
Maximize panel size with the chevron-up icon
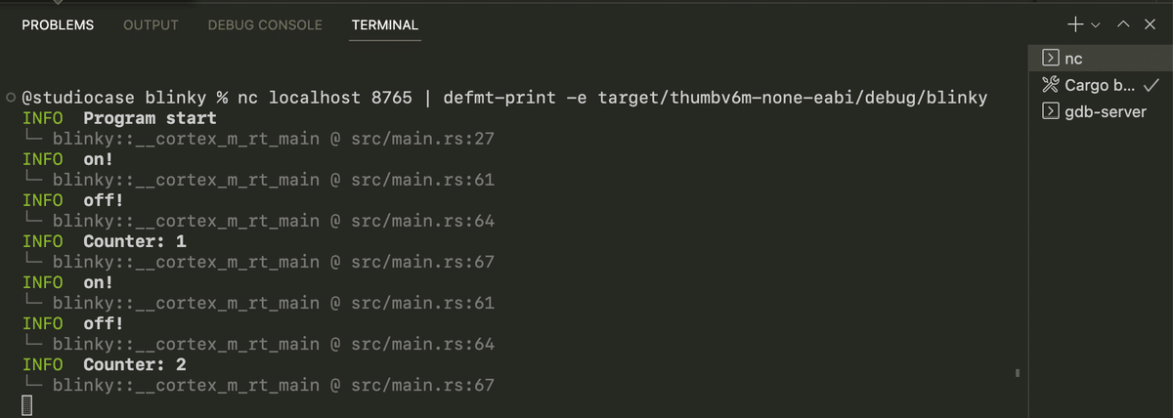(1125, 23)
